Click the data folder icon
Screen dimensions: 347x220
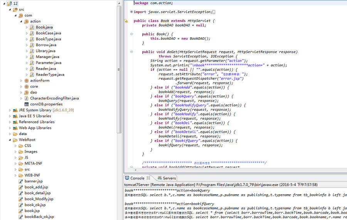[x=15, y=134]
